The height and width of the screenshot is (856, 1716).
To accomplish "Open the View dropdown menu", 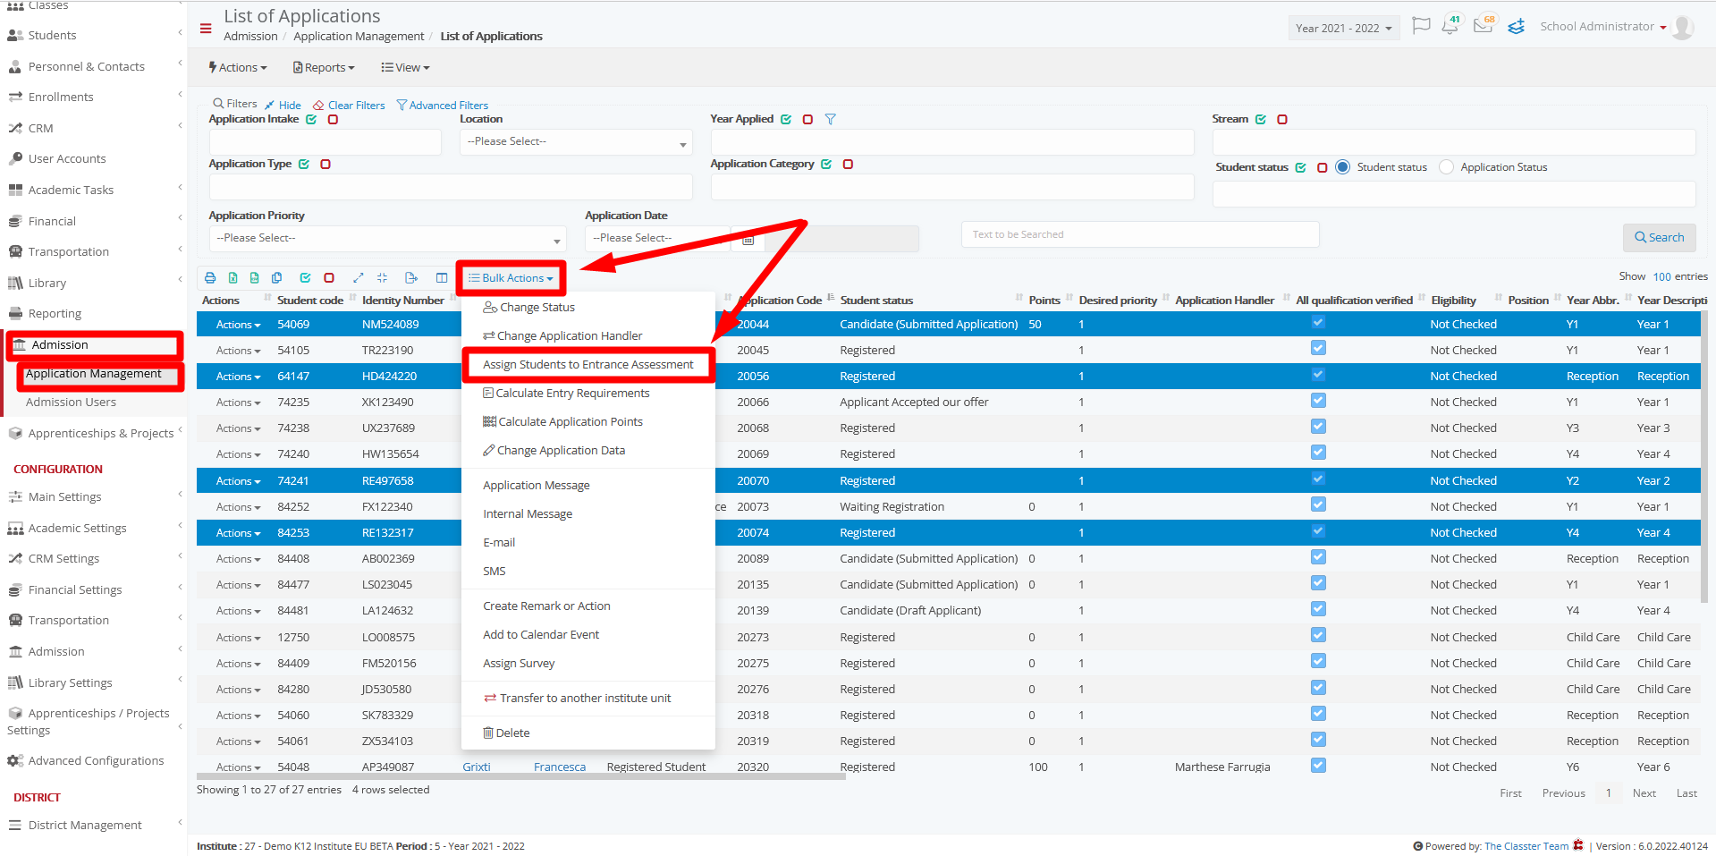I will point(405,68).
